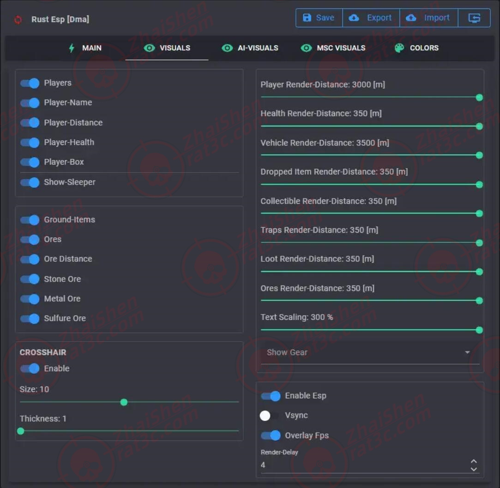500x488 pixels.
Task: Toggle Show-Sleeper option
Action: click(30, 182)
